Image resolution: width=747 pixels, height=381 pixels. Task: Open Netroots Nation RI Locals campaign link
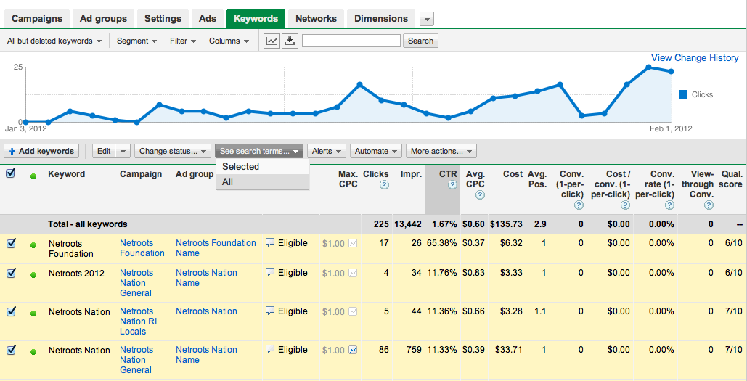click(x=138, y=321)
